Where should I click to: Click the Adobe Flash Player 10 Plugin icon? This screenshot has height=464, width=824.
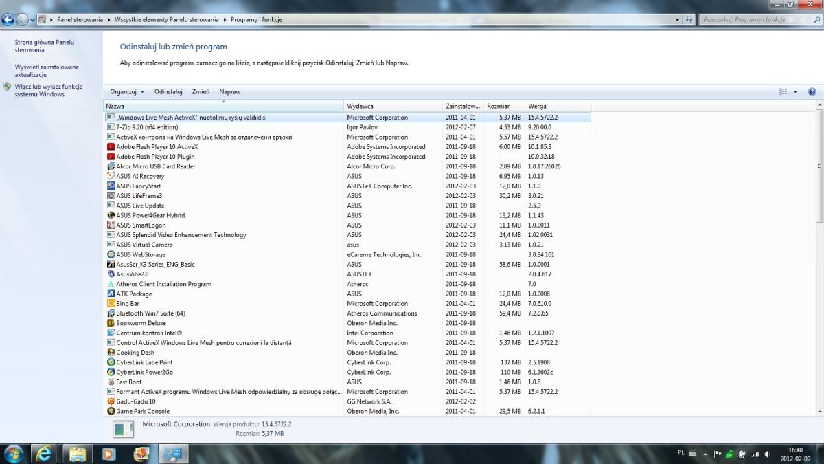111,157
